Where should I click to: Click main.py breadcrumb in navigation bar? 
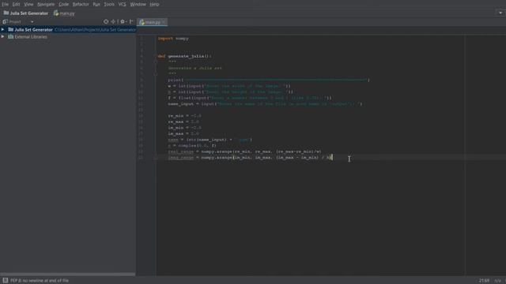(x=64, y=13)
